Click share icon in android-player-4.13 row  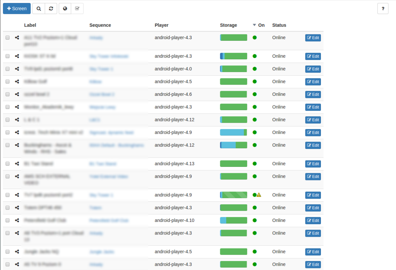(17, 164)
